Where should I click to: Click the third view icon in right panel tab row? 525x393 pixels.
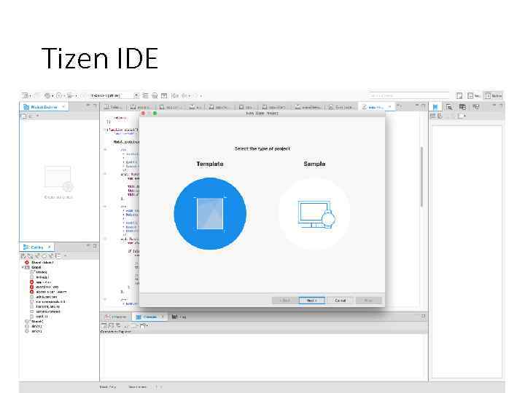point(462,107)
